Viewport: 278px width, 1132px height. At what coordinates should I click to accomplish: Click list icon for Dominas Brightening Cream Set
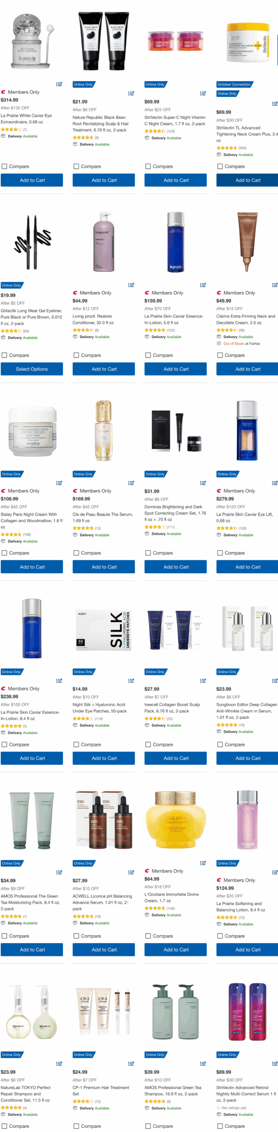coord(203,483)
